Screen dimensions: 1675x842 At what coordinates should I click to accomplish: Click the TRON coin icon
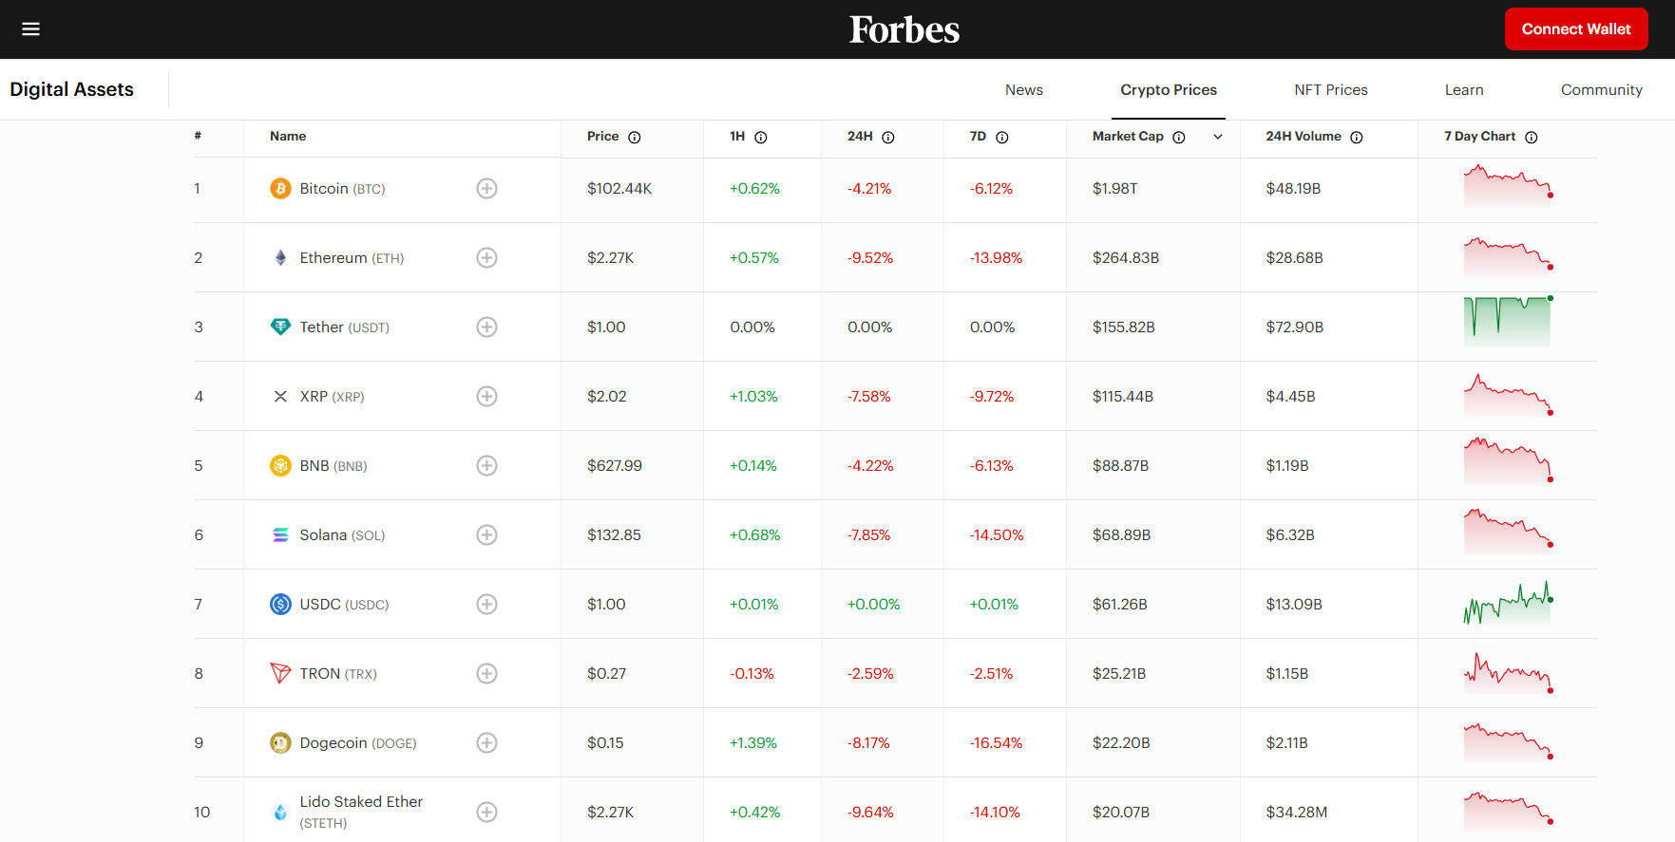280,674
